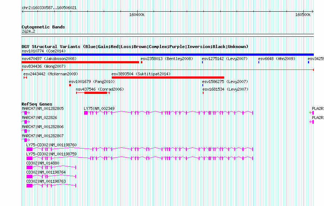
Task: Click the first exon block of LY75|NM_002349
Action: pos(86,112)
